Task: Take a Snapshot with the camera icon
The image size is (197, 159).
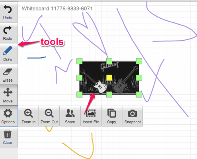Action: pos(133,116)
